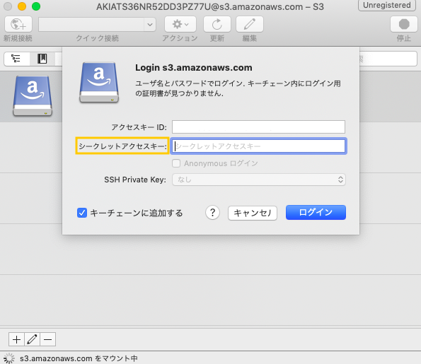Click the refresh arrow icon
The image size is (421, 364).
pos(217,24)
